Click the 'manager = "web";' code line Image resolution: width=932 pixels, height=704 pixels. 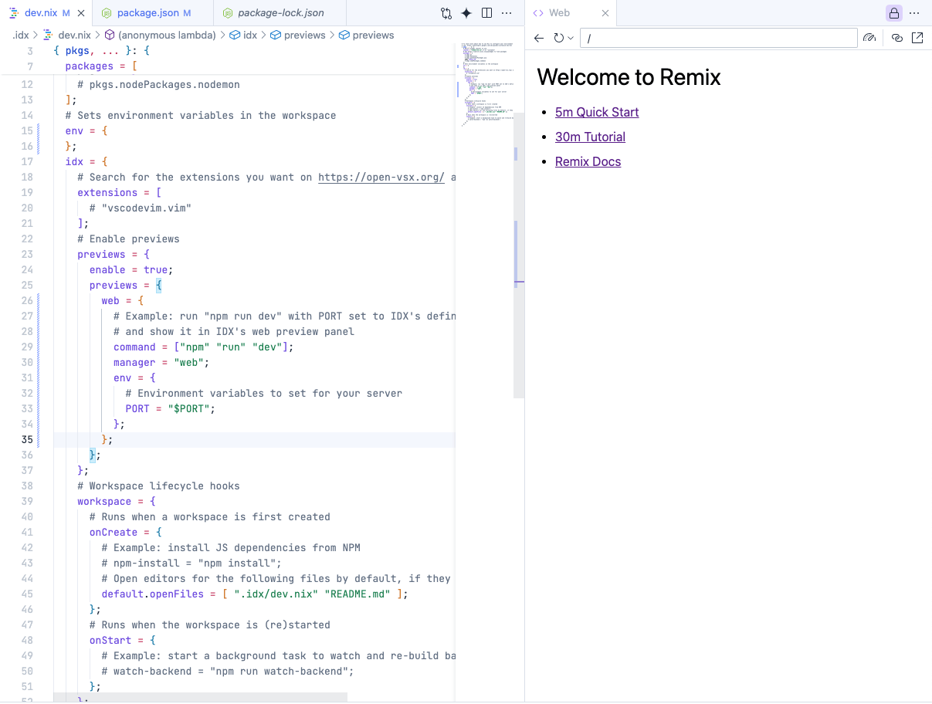(x=161, y=362)
